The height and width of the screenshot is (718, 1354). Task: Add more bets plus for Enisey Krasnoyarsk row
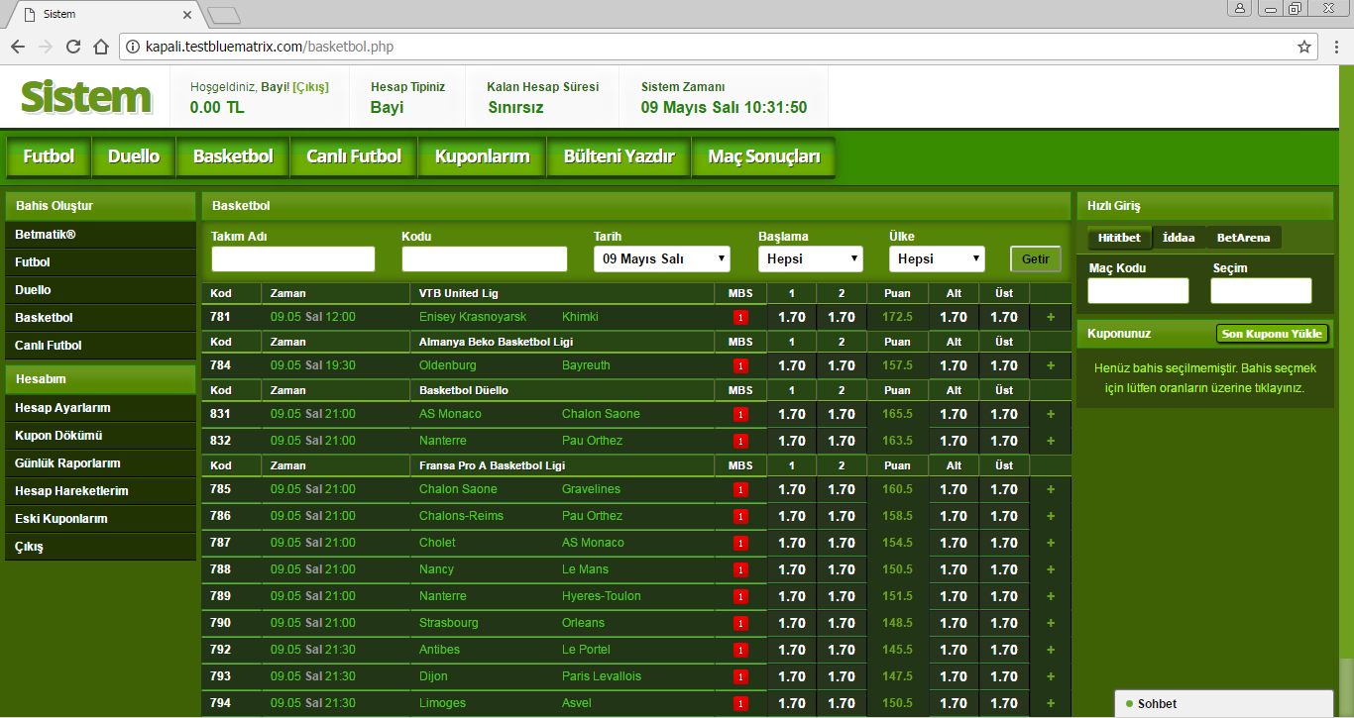[1051, 317]
